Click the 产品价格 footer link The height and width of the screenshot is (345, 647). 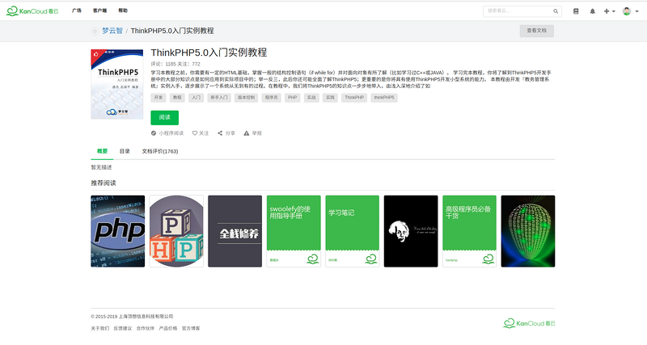(168, 329)
